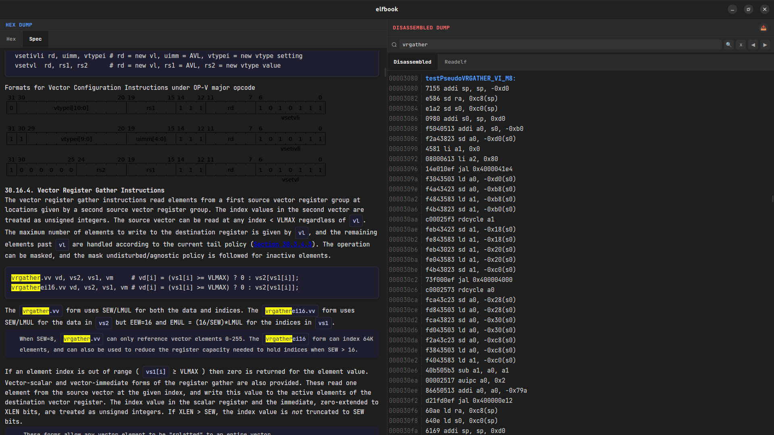Screen dimensions: 774x435
Task: Close the elfbook window
Action: tap(765, 9)
